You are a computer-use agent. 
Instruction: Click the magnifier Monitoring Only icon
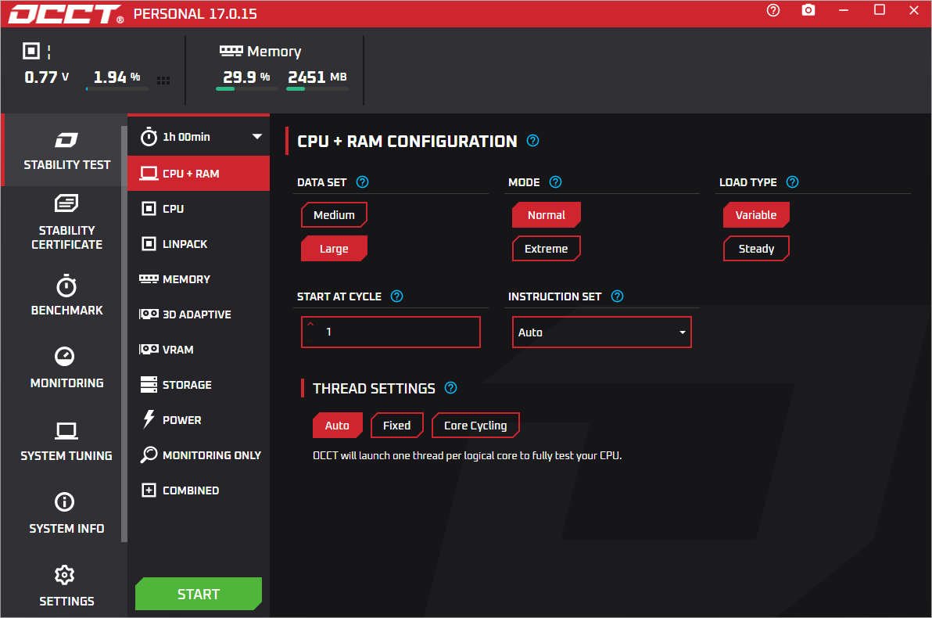point(149,455)
